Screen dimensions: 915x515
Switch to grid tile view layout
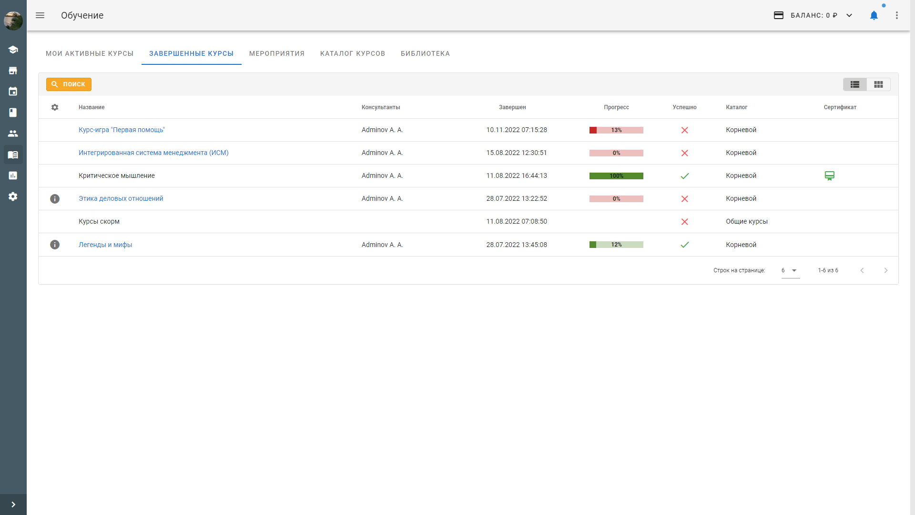878,84
